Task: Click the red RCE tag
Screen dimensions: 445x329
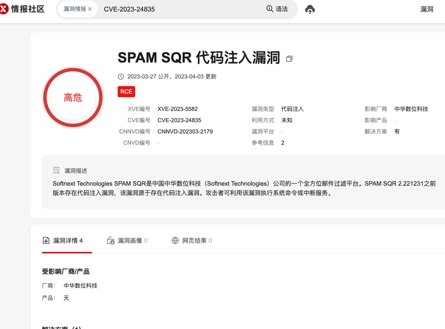Action: coord(126,91)
